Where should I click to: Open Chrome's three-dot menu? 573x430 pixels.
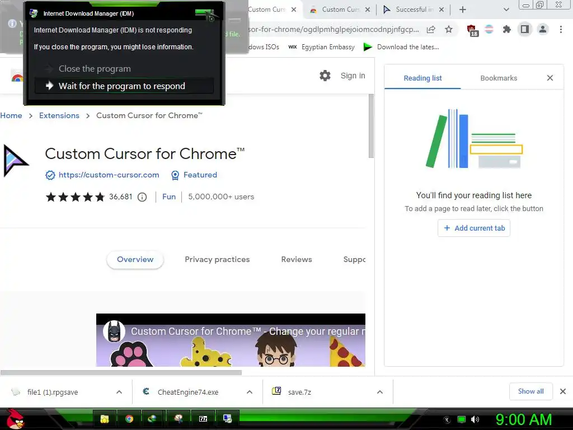click(x=561, y=29)
